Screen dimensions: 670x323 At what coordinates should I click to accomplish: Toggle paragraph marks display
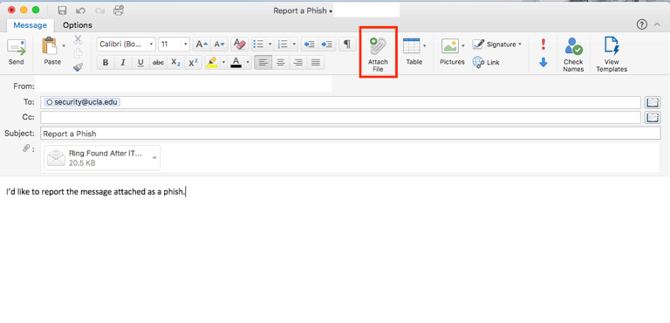coord(347,44)
